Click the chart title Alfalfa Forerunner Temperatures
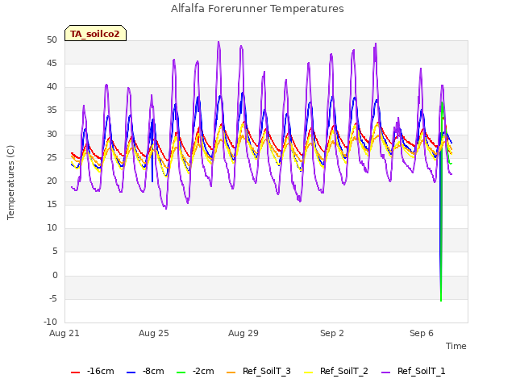Image resolution: width=516 pixels, height=387 pixels. (257, 9)
